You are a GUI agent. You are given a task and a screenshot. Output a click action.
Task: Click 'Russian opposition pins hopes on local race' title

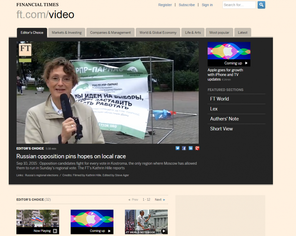click(x=71, y=156)
